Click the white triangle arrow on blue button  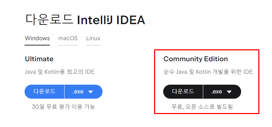point(91,92)
